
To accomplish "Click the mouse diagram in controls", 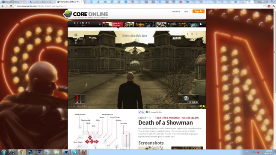I will [x=126, y=139].
